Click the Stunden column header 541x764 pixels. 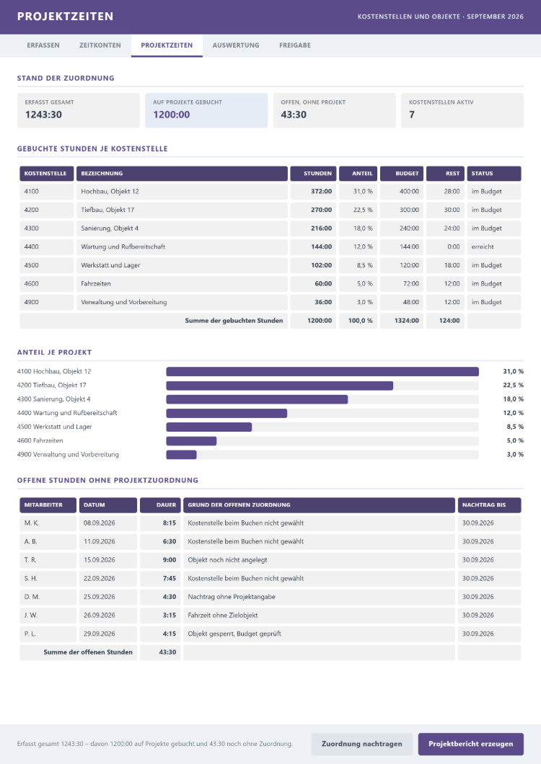[x=313, y=174]
